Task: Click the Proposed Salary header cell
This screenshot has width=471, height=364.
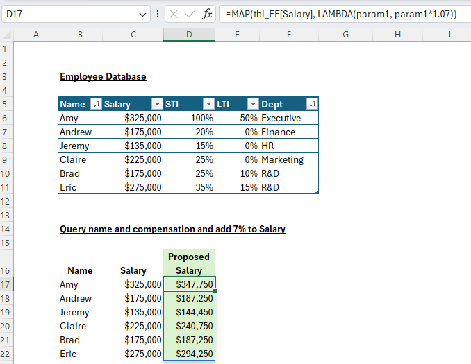Action: coord(189,263)
